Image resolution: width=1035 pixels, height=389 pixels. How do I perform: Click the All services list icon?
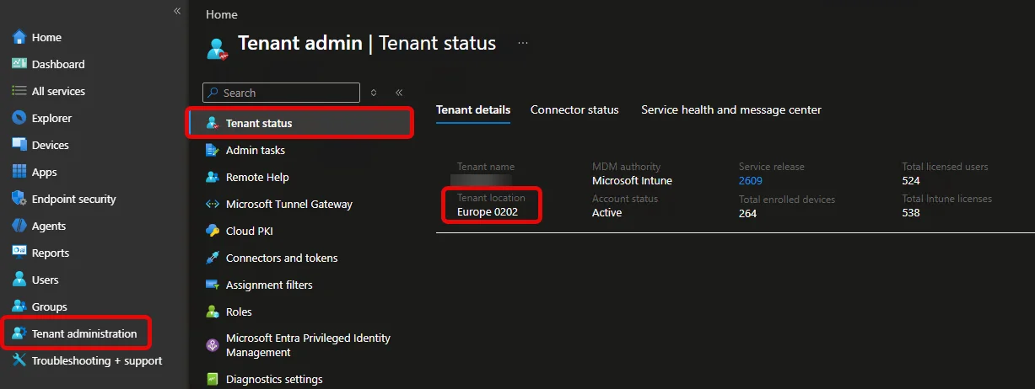coord(19,91)
